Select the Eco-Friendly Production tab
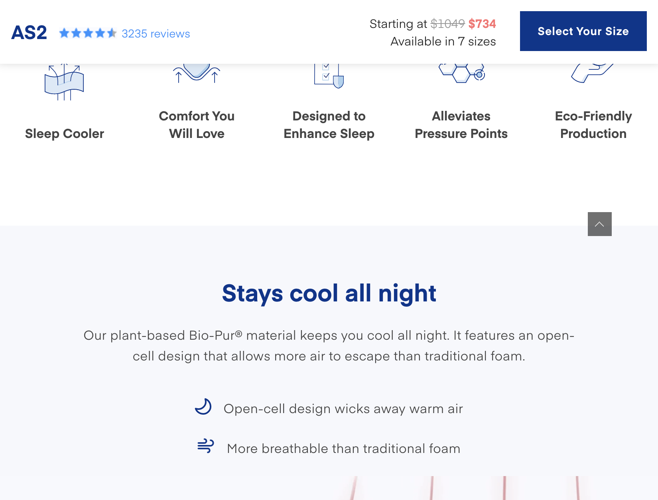 [593, 125]
